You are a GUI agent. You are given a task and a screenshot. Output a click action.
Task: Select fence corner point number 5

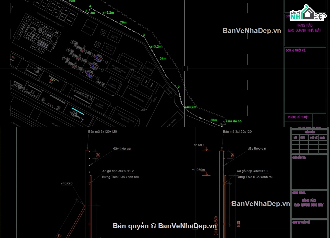point(86,11)
